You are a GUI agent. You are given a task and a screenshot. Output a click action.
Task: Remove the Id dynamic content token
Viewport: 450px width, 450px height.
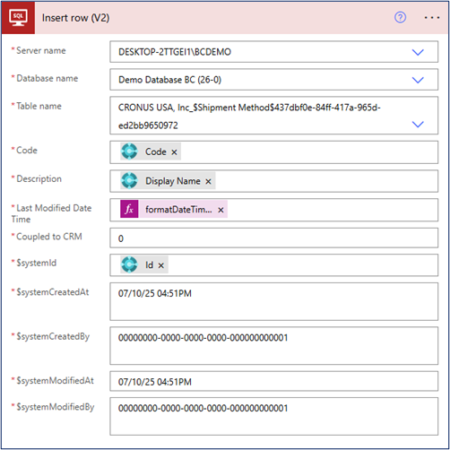(x=161, y=265)
